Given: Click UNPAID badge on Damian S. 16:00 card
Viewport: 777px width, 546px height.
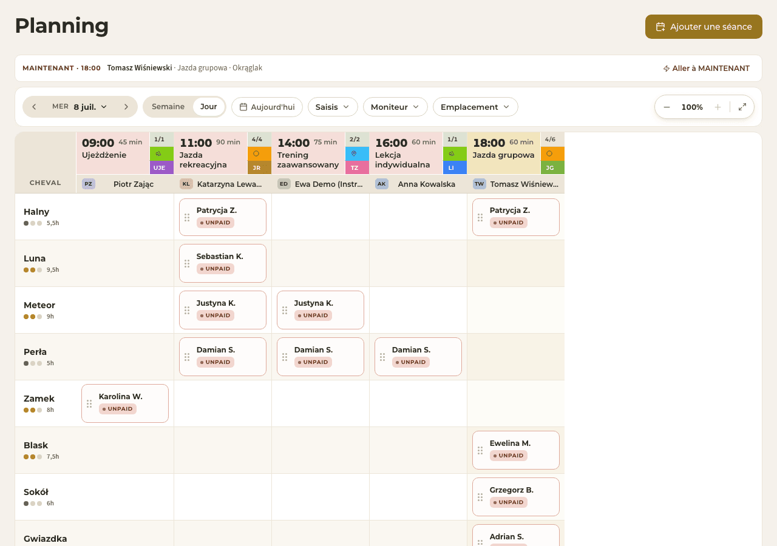Looking at the screenshot, I should [411, 362].
